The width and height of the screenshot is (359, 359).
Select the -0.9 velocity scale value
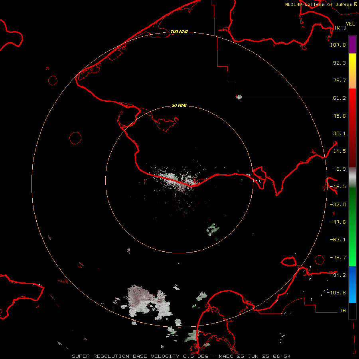point(339,169)
